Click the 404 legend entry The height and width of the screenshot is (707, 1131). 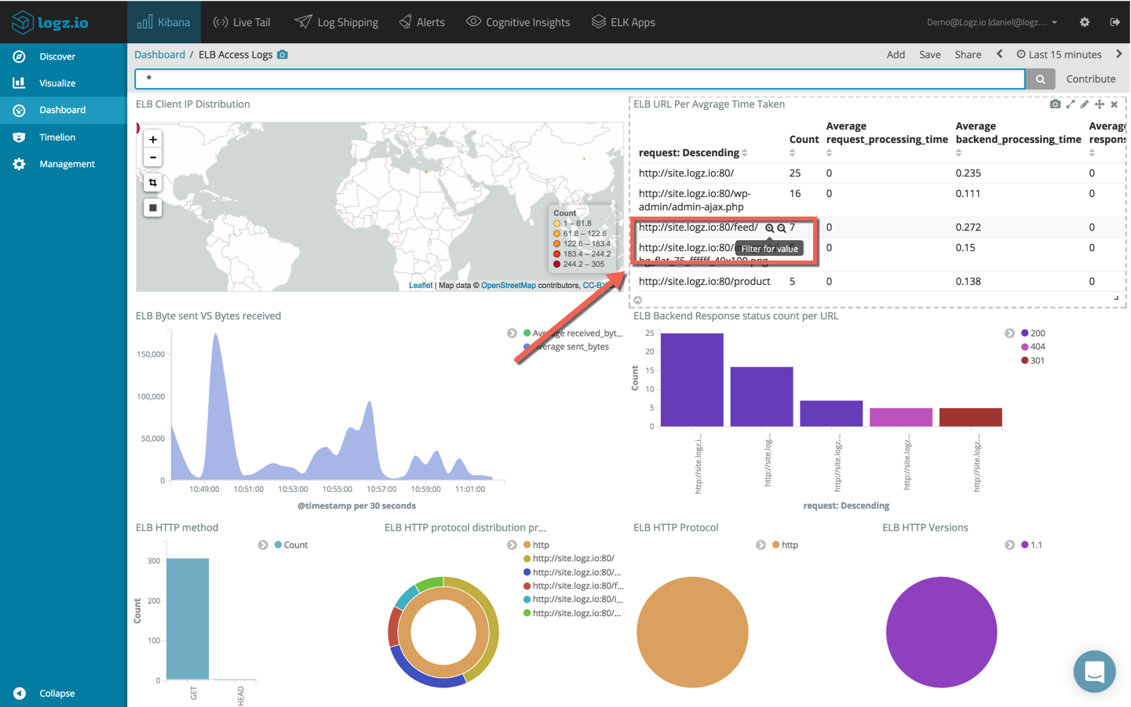tap(1033, 347)
